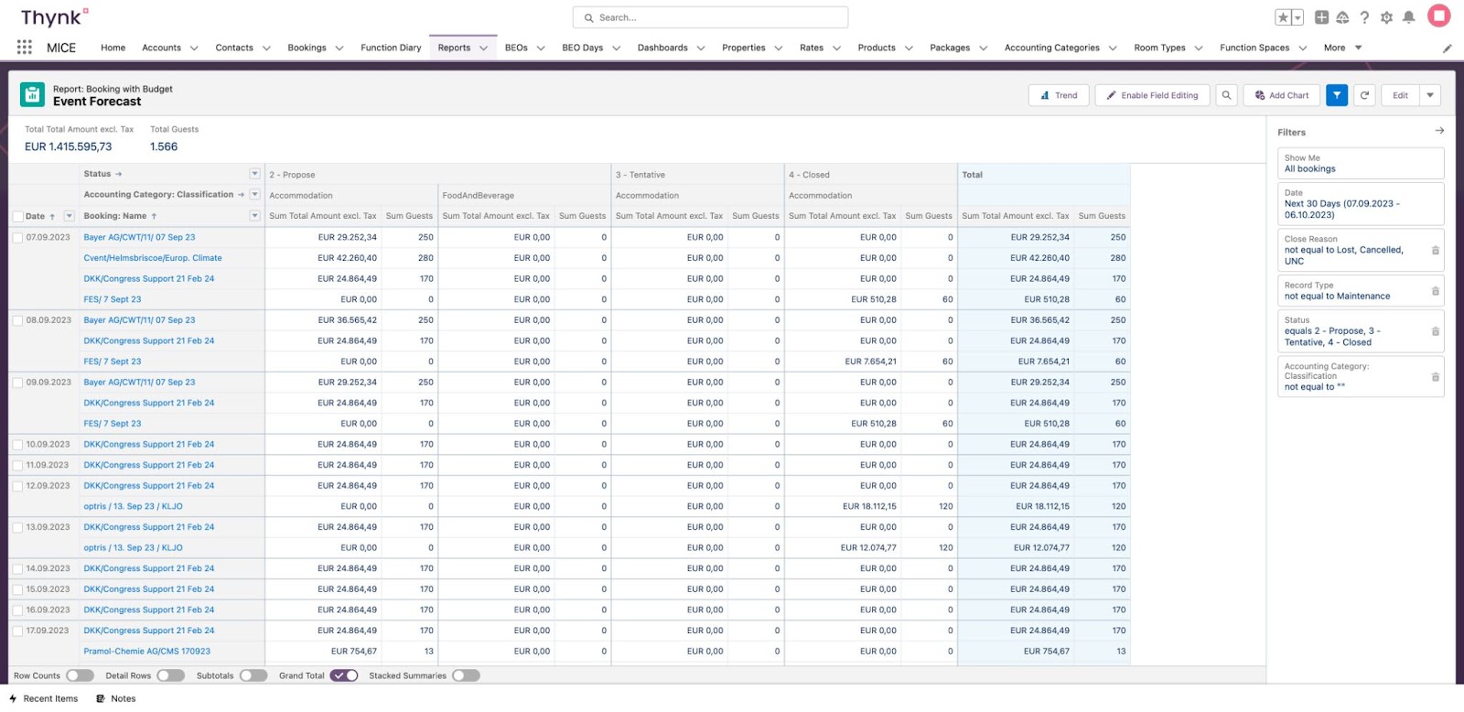Refresh the report with refresh icon
This screenshot has width=1464, height=712.
[x=1364, y=95]
